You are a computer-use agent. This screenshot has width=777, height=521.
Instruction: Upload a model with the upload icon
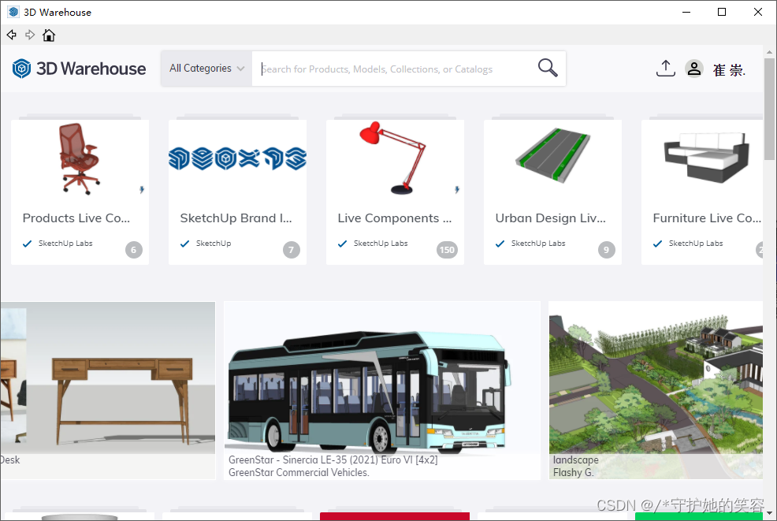tap(666, 69)
